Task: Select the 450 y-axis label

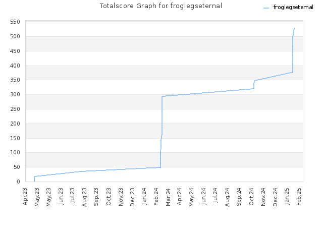Action: [x=15, y=51]
